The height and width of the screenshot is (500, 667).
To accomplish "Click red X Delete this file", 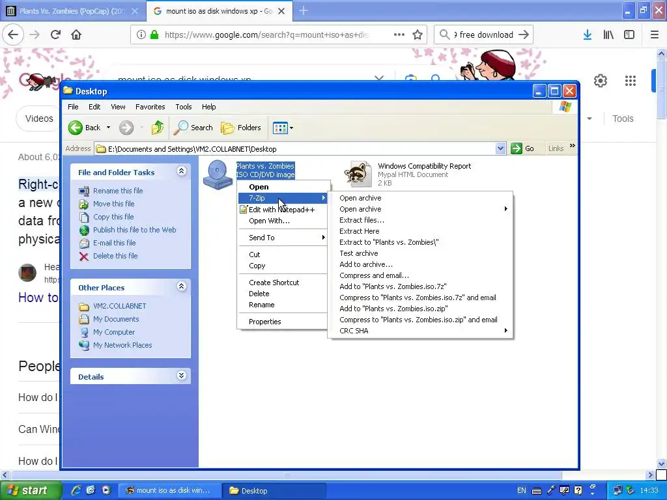I will [84, 256].
